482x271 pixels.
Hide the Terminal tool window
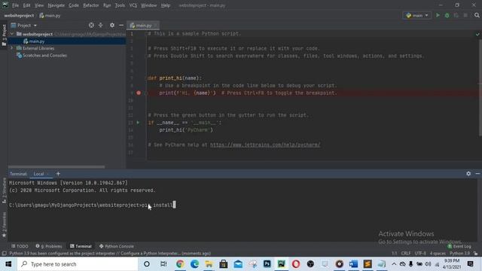coord(477,174)
